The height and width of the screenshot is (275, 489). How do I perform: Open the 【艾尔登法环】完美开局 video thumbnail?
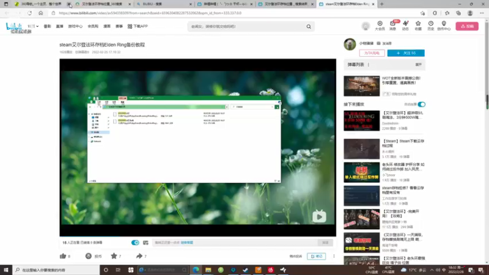point(361,219)
